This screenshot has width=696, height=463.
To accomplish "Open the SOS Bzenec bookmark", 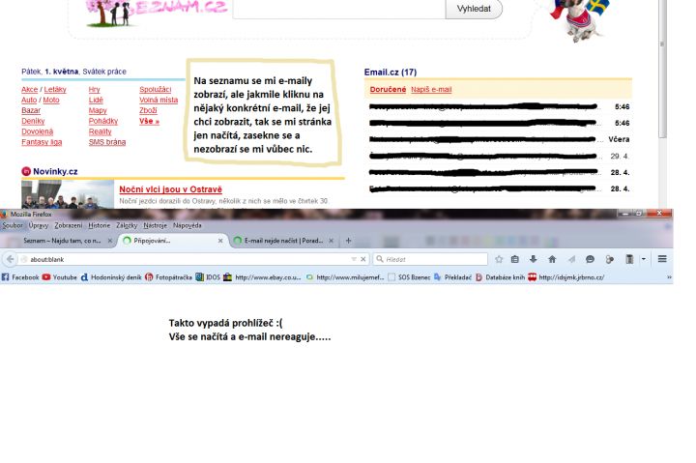I will click(x=409, y=277).
